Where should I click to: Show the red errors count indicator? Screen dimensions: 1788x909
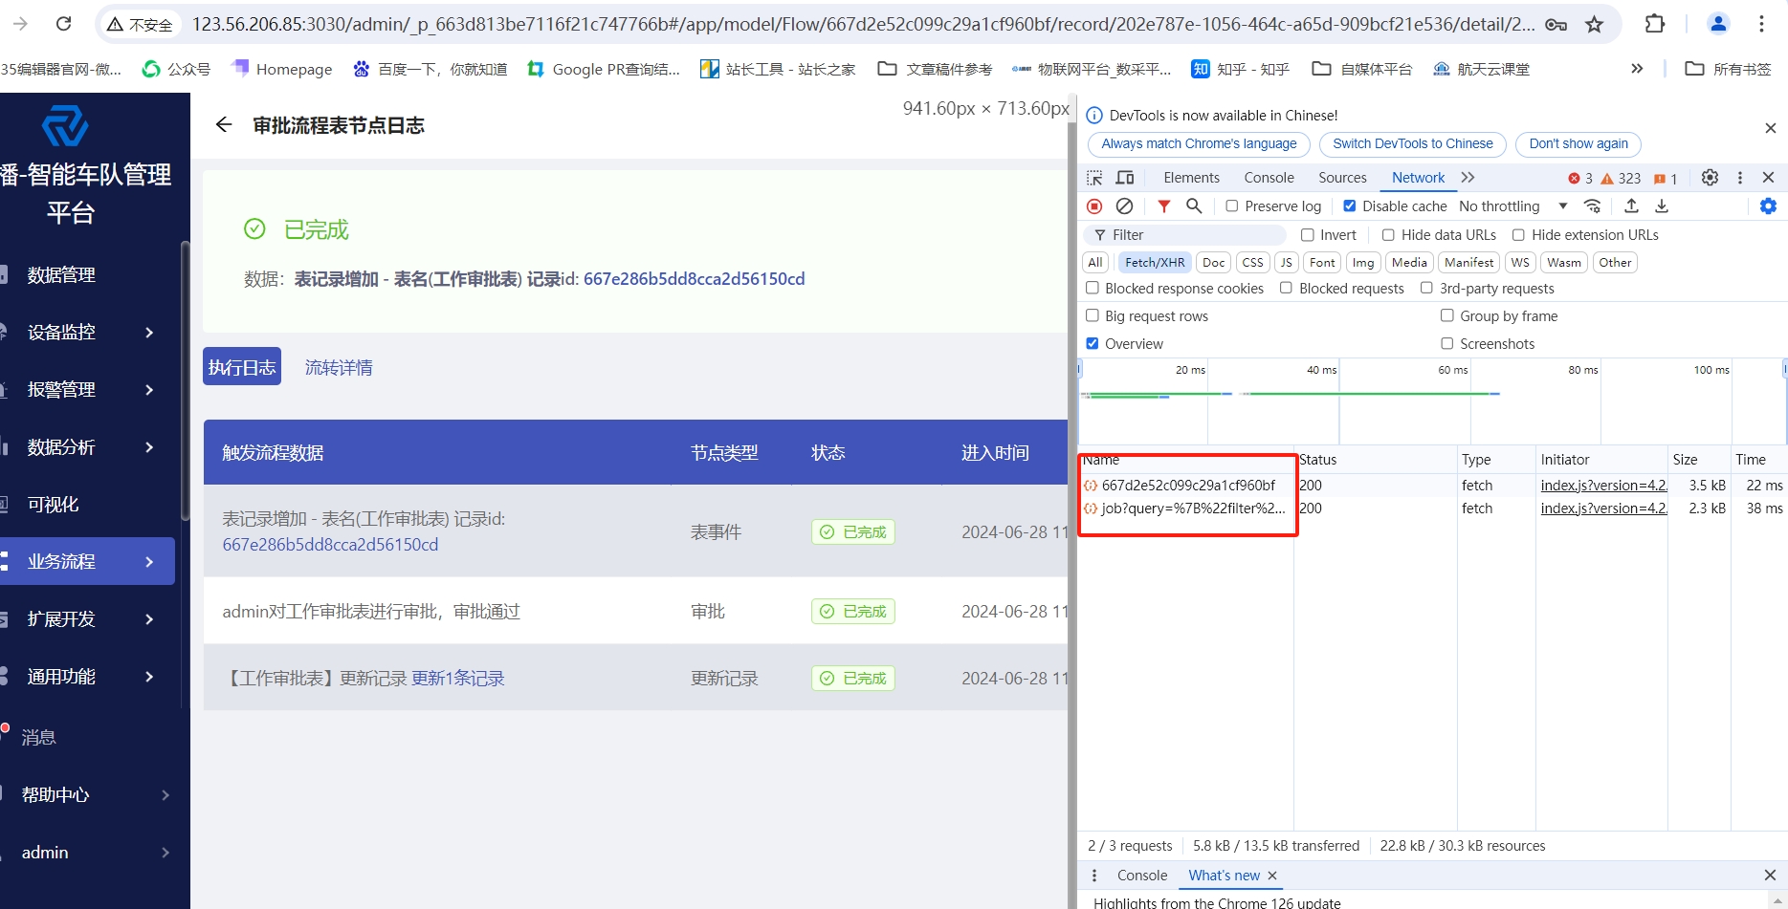(x=1580, y=179)
